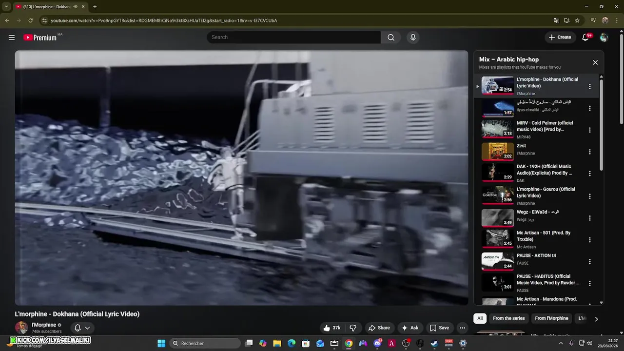Viewport: 624px width, 351px height.
Task: Close the L'morphine browser tab
Action: 83,7
